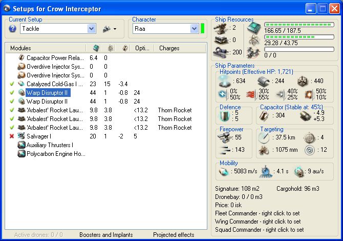
Task: Click the CPU resource icon
Action: [254, 28]
